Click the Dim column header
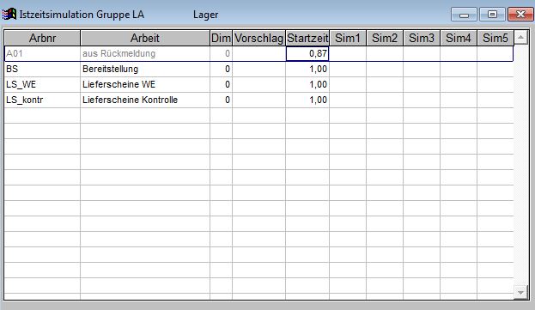Screen dimensions: 535x310 221,38
